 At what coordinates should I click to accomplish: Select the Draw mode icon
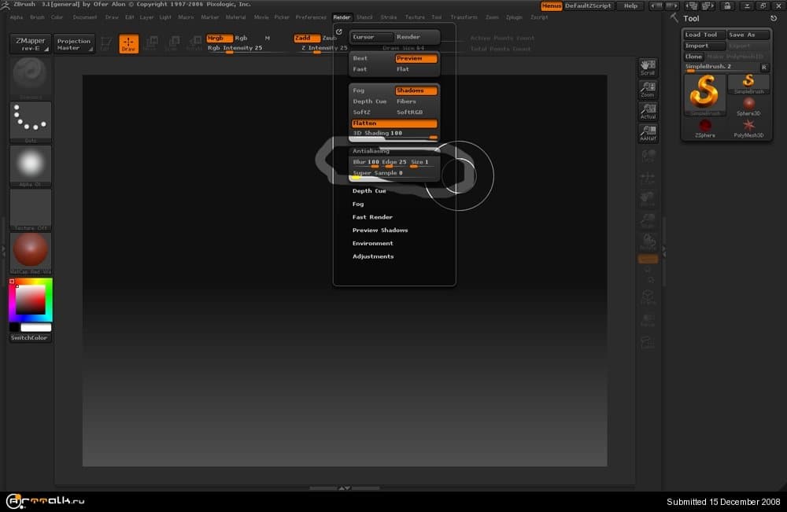pyautogui.click(x=128, y=44)
